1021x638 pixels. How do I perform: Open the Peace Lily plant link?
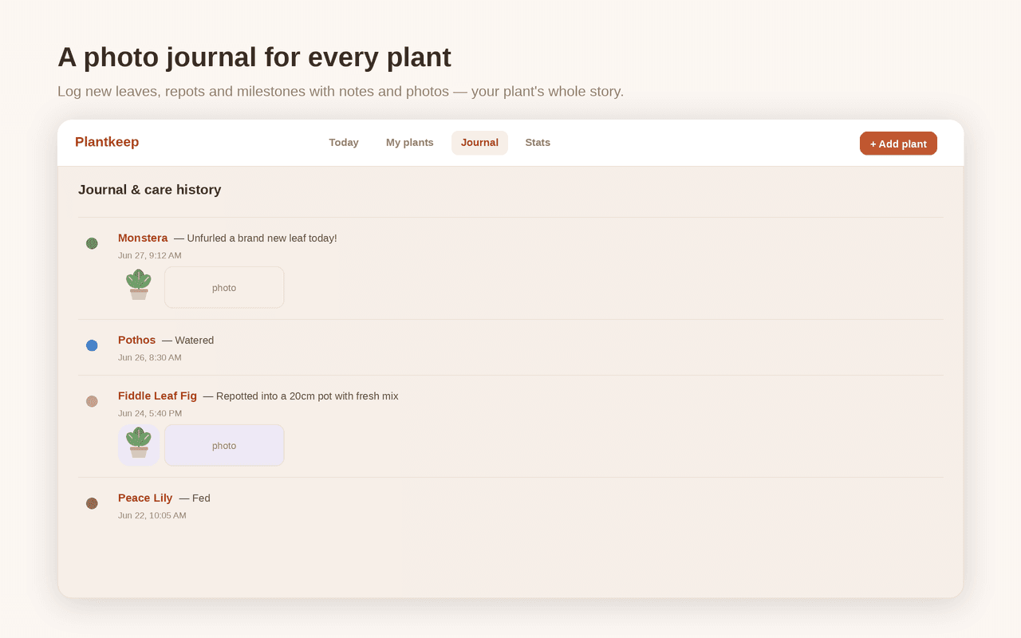(145, 498)
